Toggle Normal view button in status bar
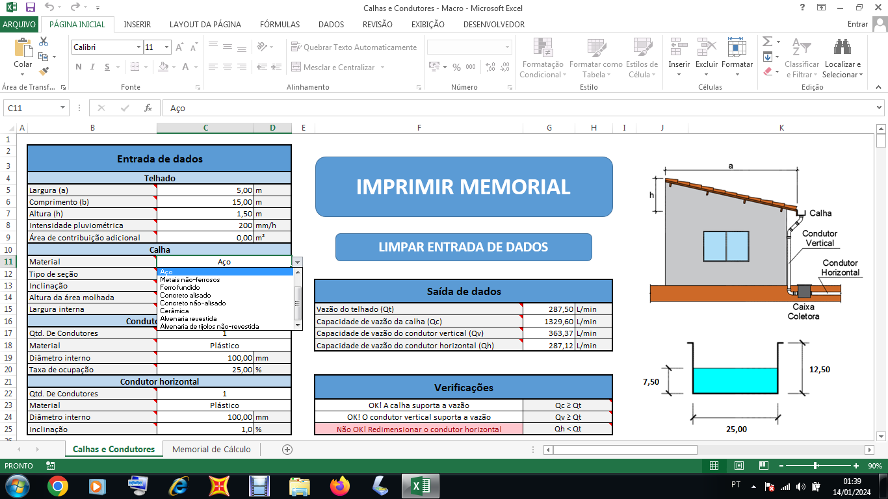Viewport: 888px width, 499px height. pyautogui.click(x=714, y=466)
